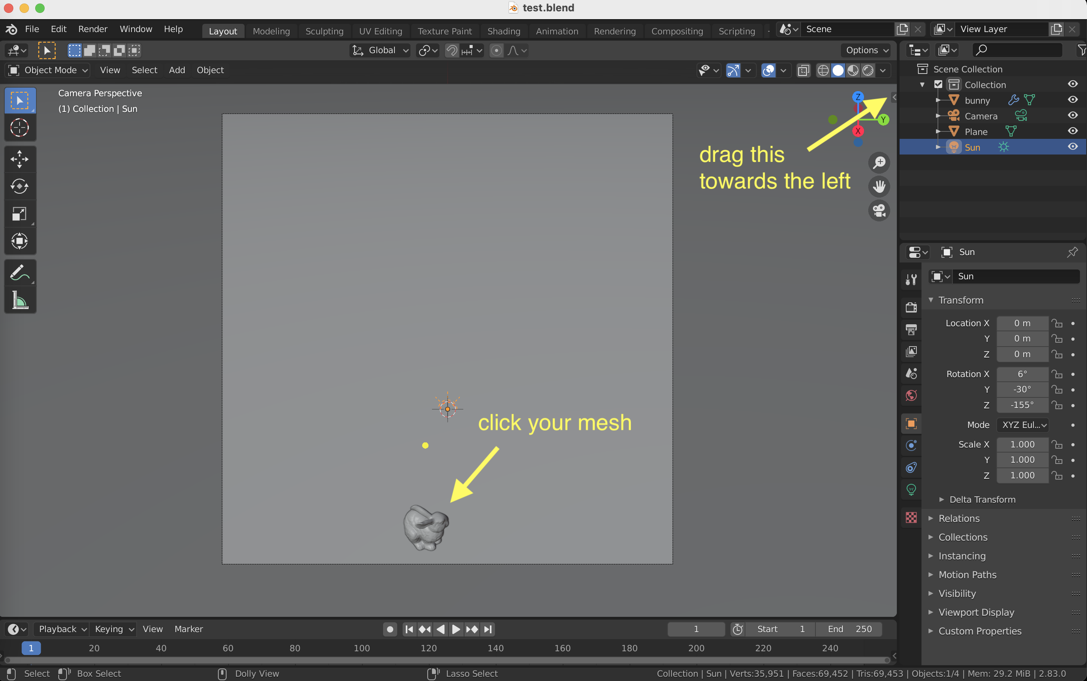The width and height of the screenshot is (1087, 681).
Task: Click the zoom magnifier viewport icon
Action: tap(879, 163)
